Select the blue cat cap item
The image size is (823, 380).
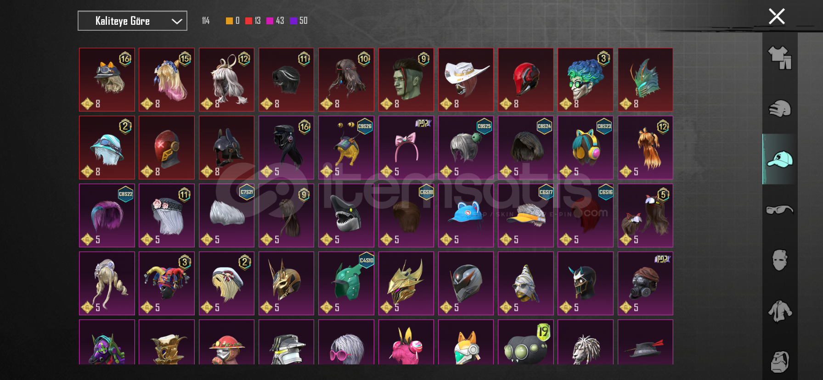(x=466, y=215)
